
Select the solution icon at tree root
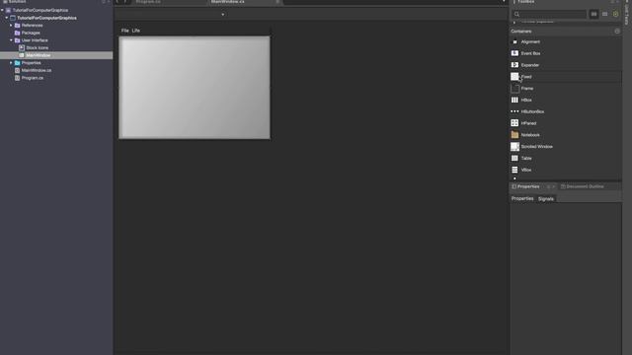[8, 10]
